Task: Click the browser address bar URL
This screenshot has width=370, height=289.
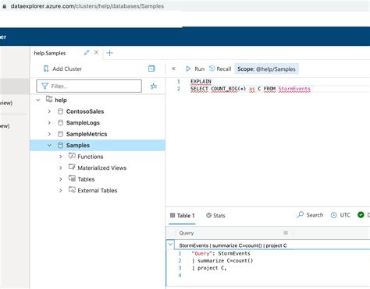Action: 87,6
